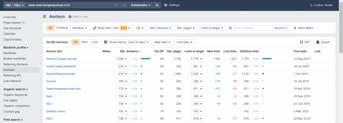Open Top pages report
343x123 pixels.
(x=10, y=101)
